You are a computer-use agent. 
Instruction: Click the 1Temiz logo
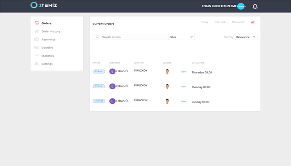point(44,5)
